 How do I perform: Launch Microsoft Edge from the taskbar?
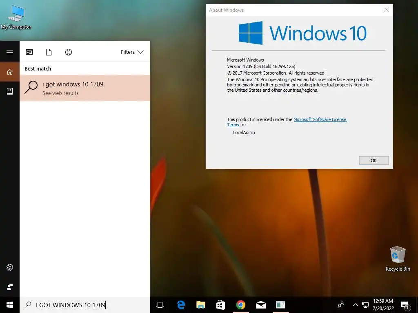pos(181,305)
